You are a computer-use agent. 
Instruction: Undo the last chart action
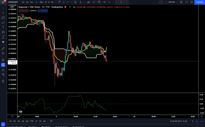pos(109,2)
